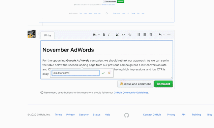The width and height of the screenshot is (214, 128).
Task: Insert a block quote
Action: (117, 35)
